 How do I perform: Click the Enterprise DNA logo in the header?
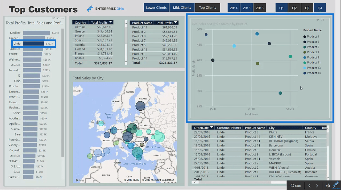coord(105,9)
